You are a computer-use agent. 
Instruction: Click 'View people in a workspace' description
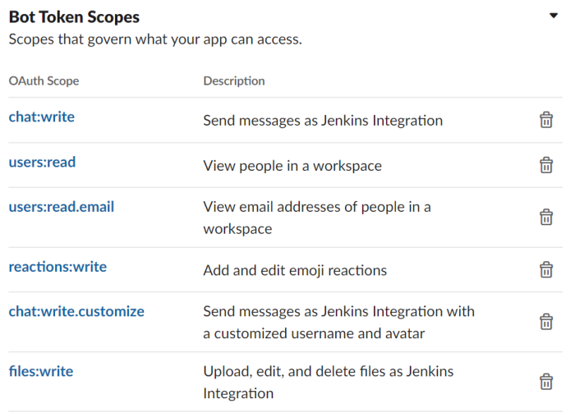tap(292, 166)
